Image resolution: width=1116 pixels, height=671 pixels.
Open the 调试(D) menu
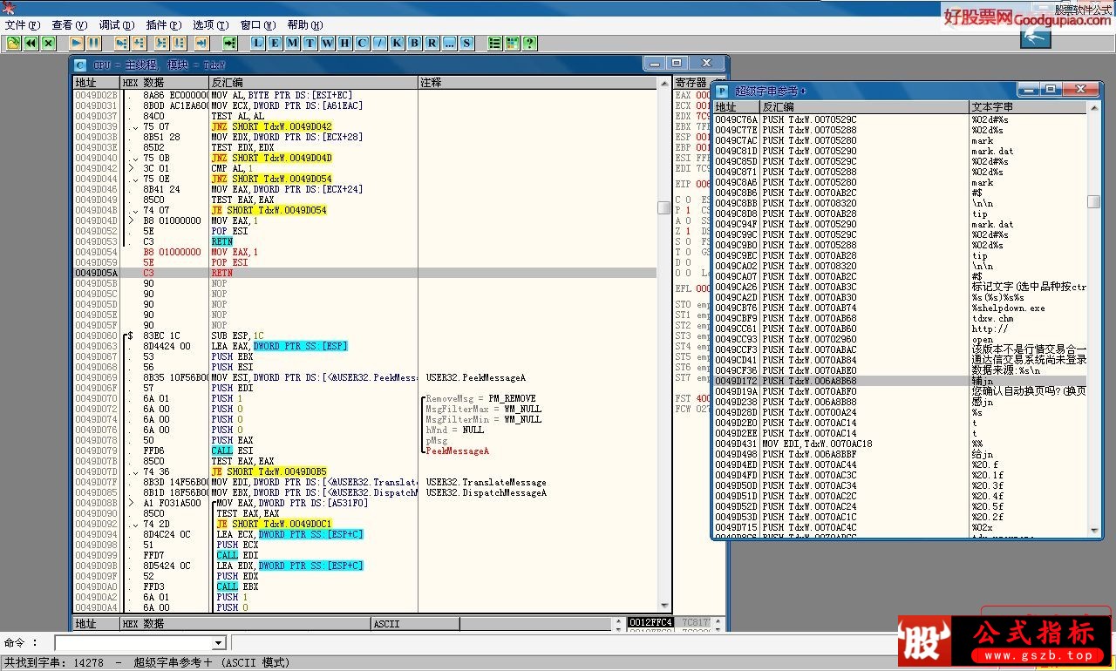click(x=116, y=25)
